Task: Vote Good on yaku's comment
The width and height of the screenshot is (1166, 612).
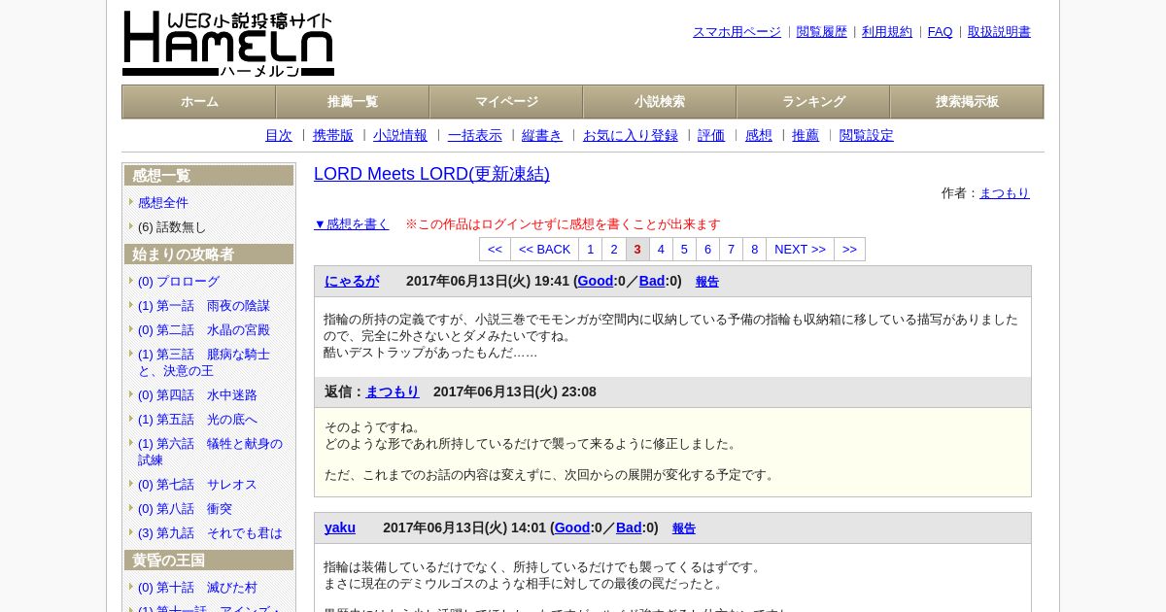Action: point(572,527)
